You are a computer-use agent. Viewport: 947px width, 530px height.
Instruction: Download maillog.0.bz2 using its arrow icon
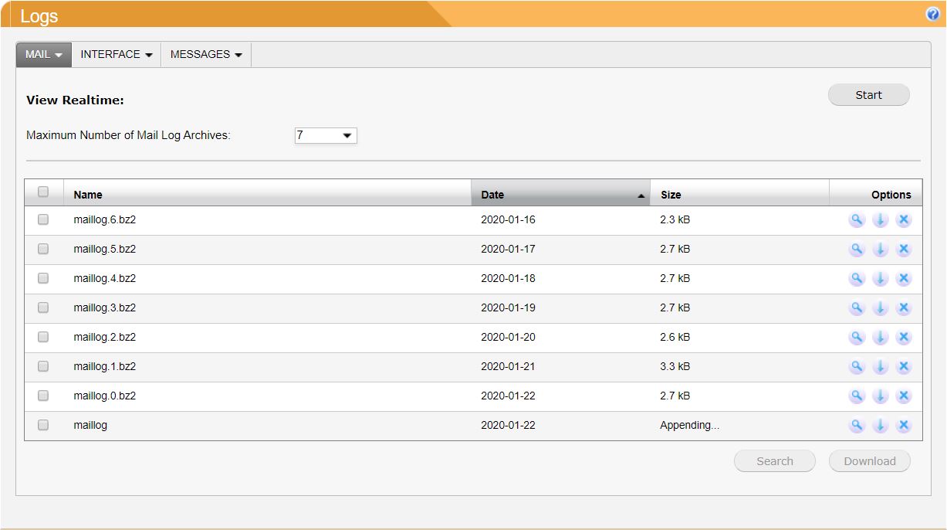[880, 396]
